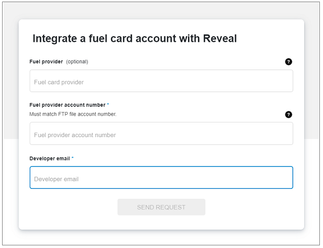
Task: Click into Fuel provider account number field
Action: click(161, 133)
